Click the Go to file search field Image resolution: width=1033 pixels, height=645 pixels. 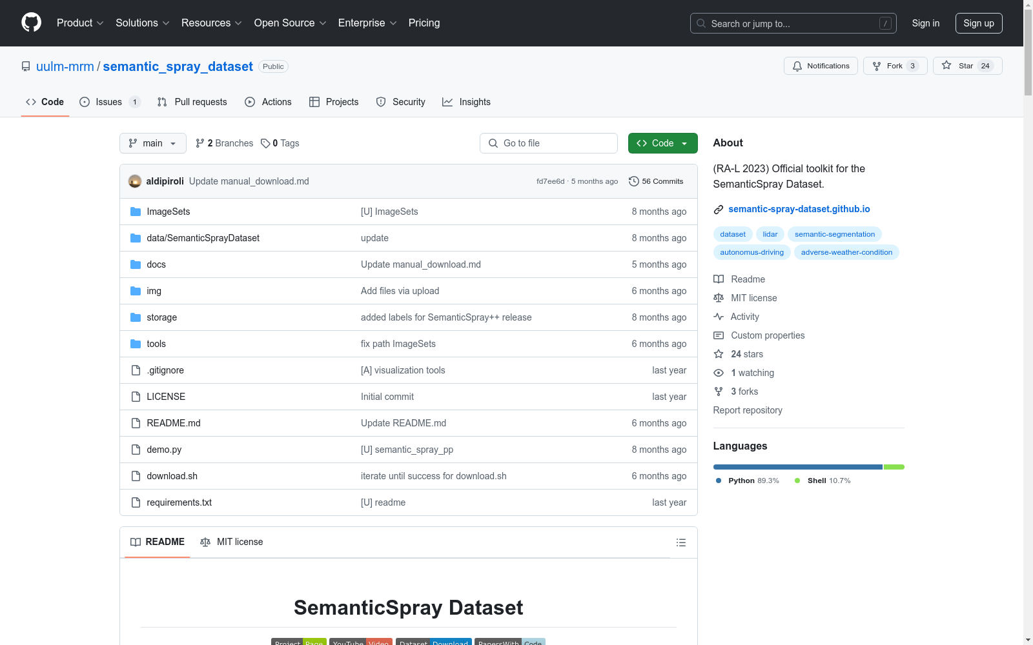tap(549, 143)
